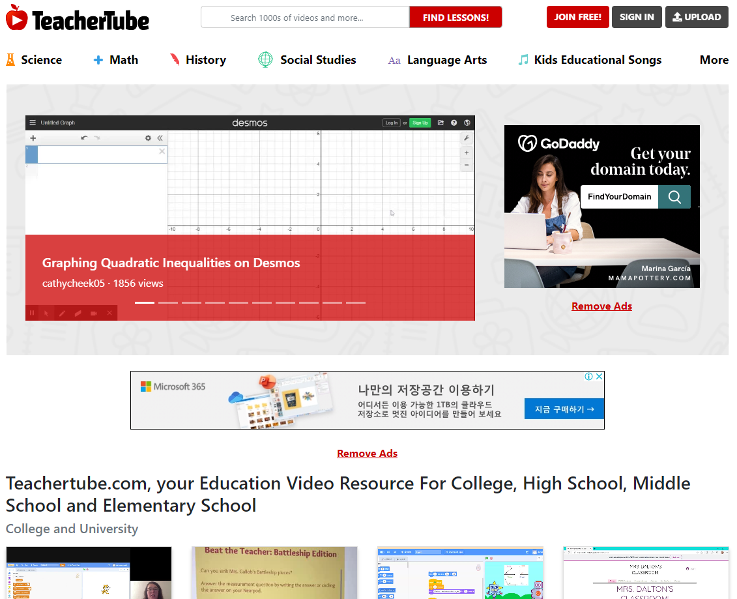Pause the recording in the red toolbar
Screen dimensions: 737x599
[x=32, y=313]
